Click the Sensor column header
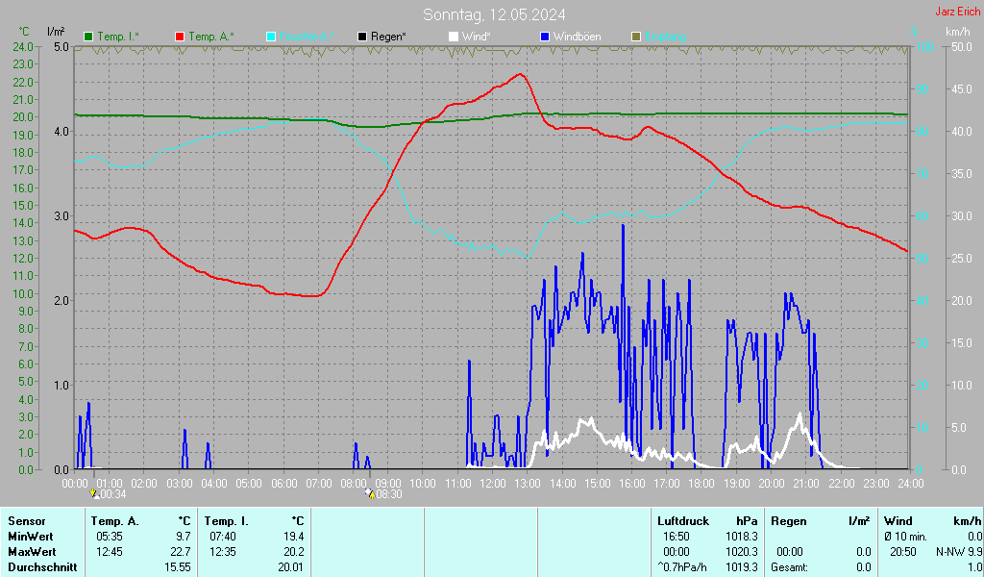The height and width of the screenshot is (577, 984). (x=26, y=520)
